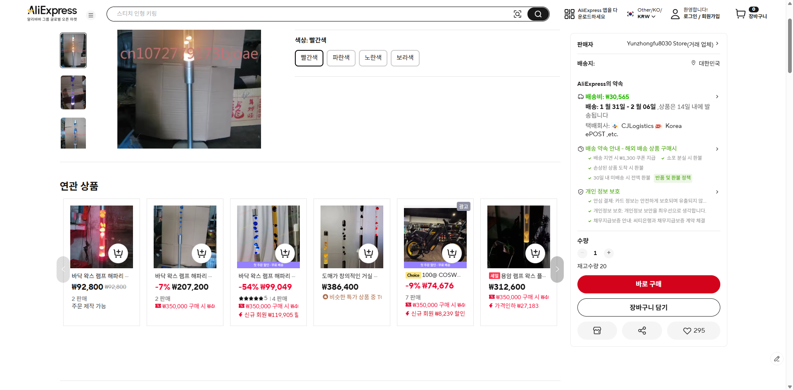Click the 장바구니 담기 button
The height and width of the screenshot is (390, 793).
pos(648,307)
